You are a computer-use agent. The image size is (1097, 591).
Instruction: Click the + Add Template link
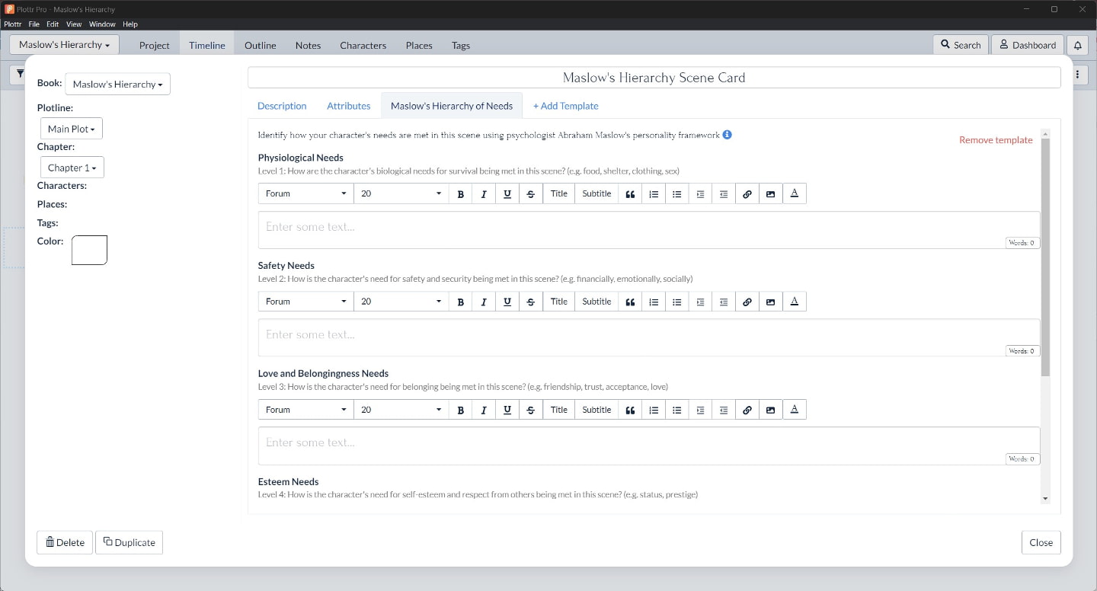566,106
